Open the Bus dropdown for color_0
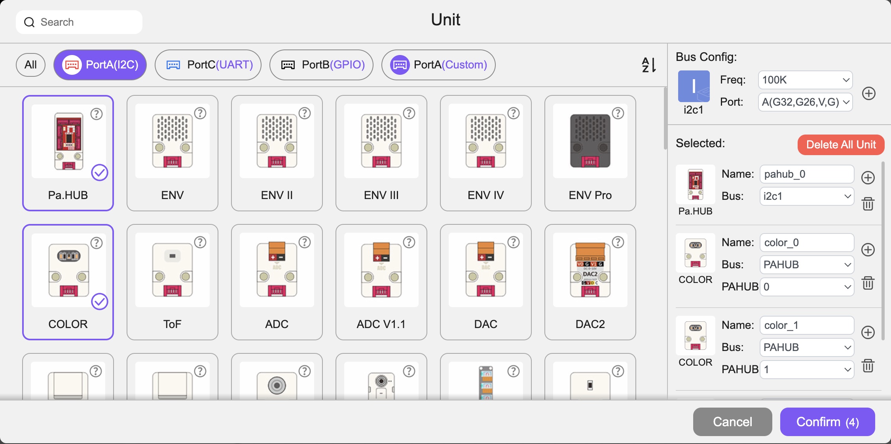Image resolution: width=891 pixels, height=444 pixels. tap(807, 264)
